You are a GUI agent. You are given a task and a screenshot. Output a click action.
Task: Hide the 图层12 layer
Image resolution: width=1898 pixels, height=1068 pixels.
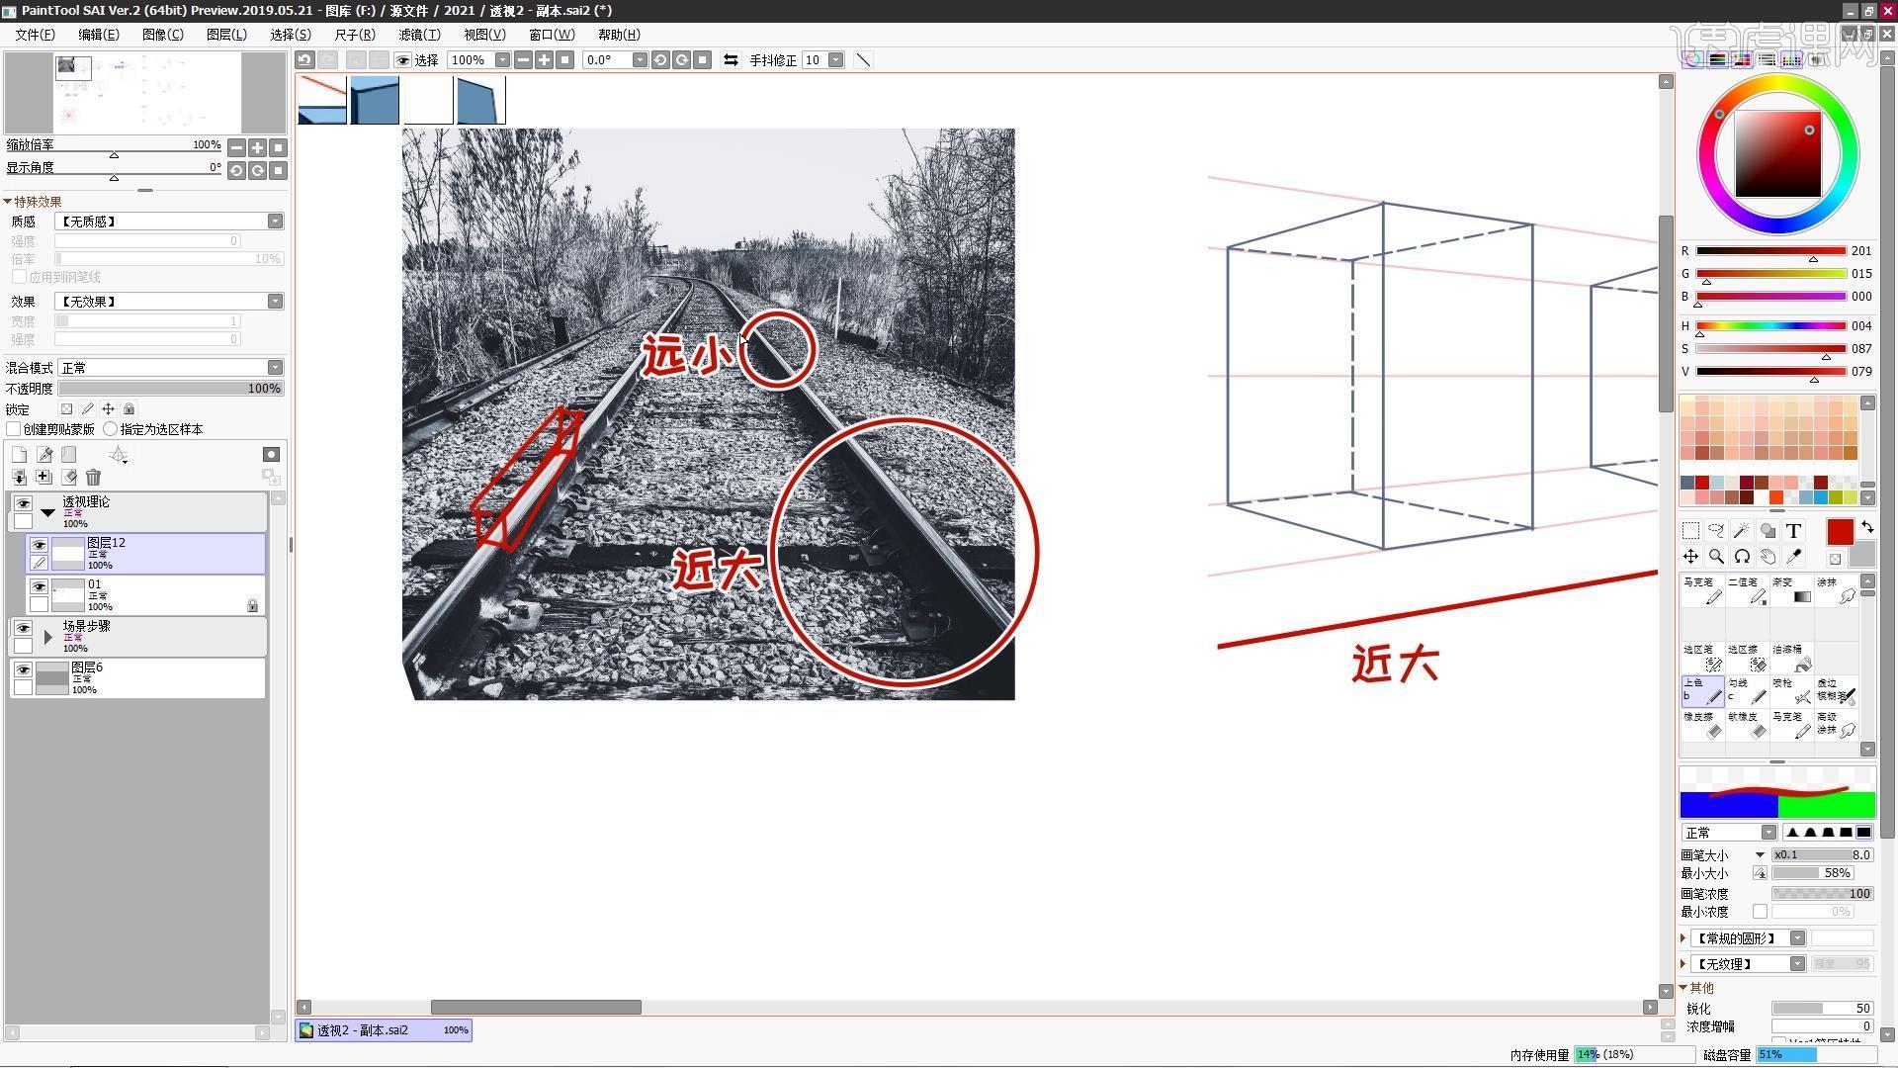(39, 545)
